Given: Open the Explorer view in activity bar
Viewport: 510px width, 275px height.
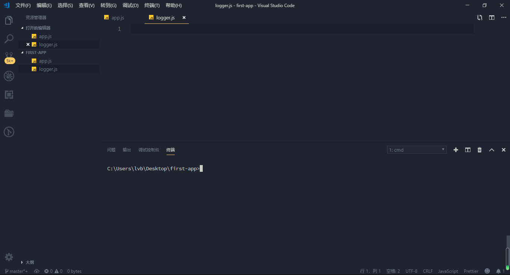Looking at the screenshot, I should point(9,20).
